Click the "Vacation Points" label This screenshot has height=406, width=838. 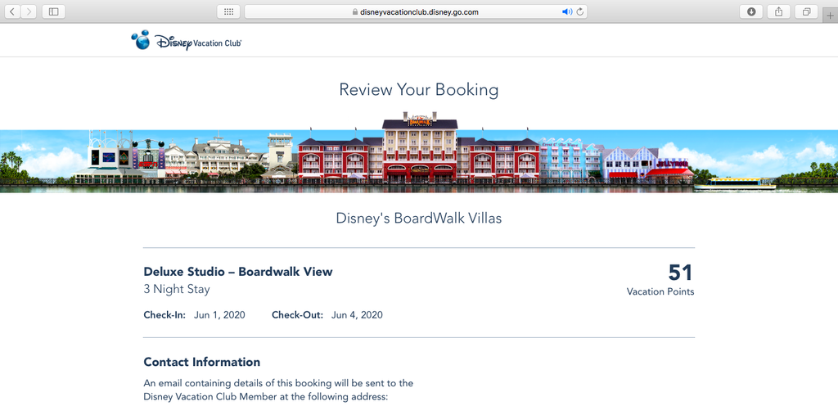[660, 291]
